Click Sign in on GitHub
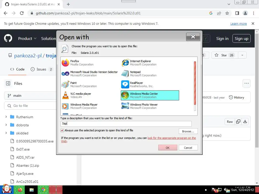 tap(222, 38)
